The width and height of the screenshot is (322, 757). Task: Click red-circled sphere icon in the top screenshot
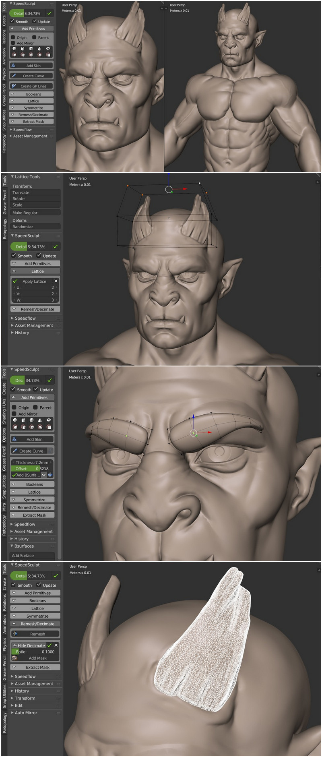tap(14, 54)
